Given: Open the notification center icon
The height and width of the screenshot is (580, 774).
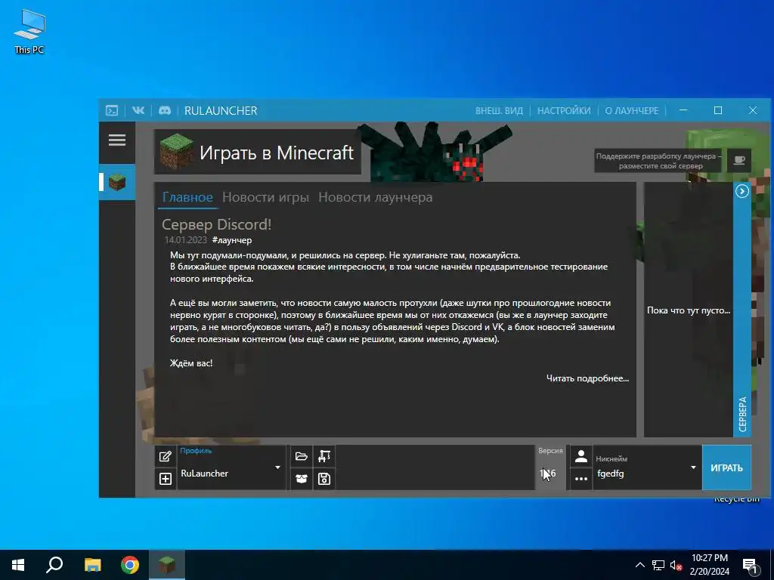Looking at the screenshot, I should [750, 565].
